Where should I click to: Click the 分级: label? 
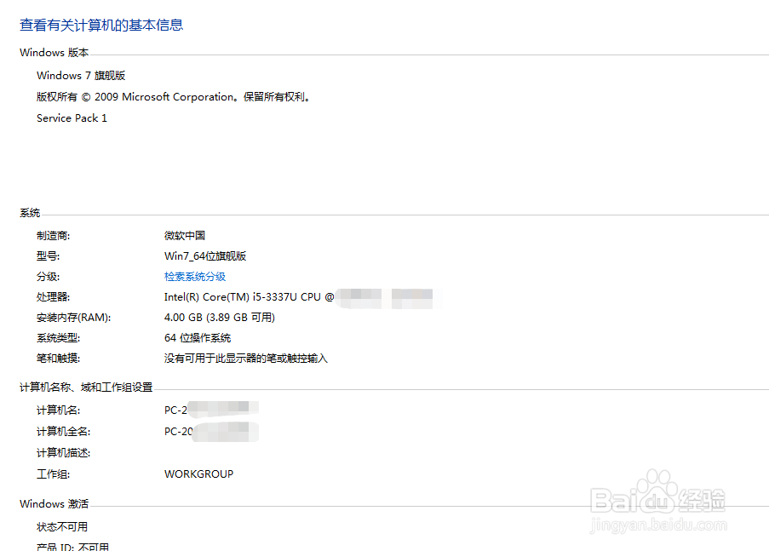pyautogui.click(x=48, y=277)
